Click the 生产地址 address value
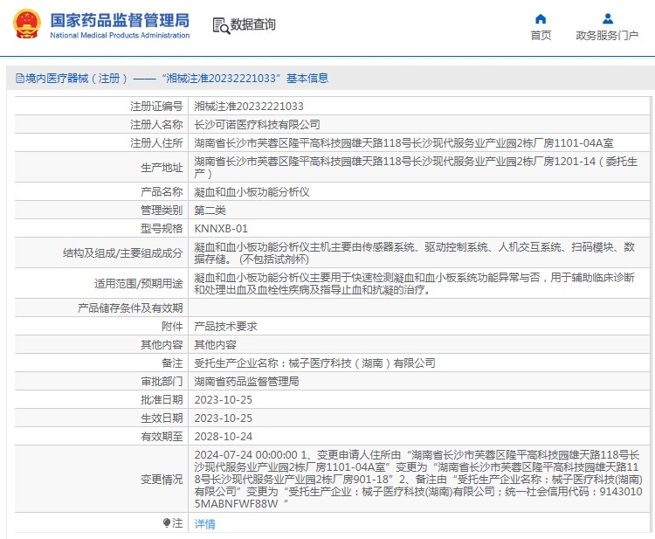 [416, 167]
